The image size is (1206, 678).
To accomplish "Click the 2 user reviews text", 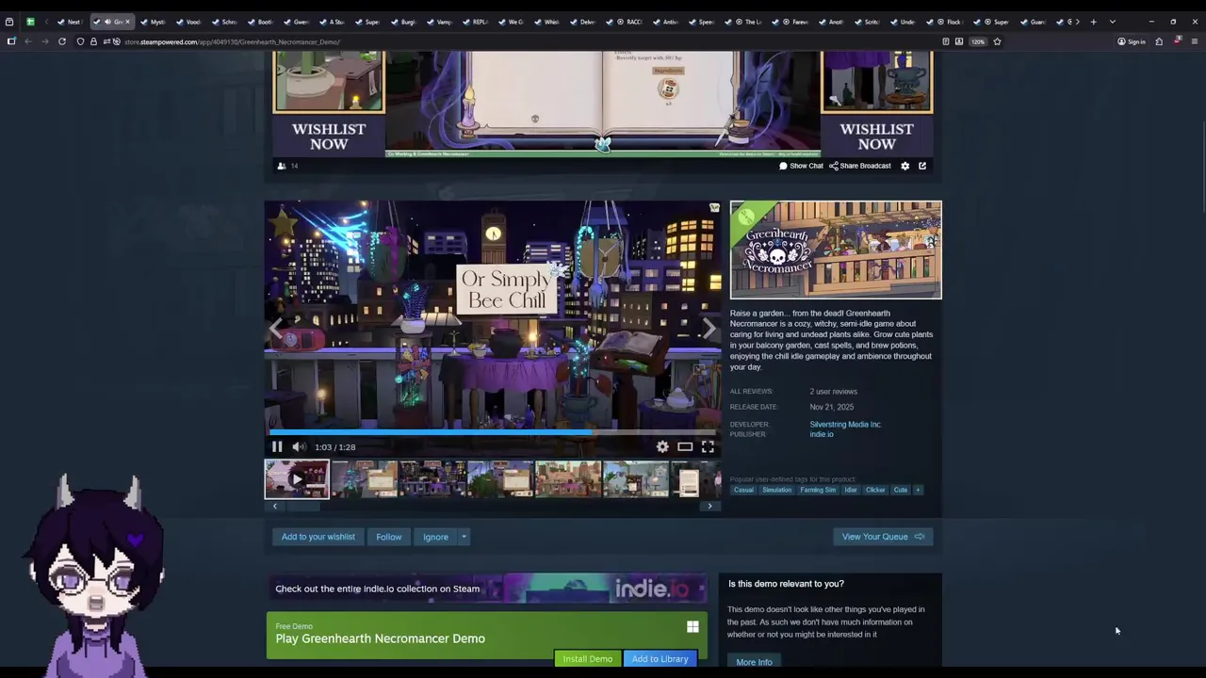I will click(x=833, y=392).
